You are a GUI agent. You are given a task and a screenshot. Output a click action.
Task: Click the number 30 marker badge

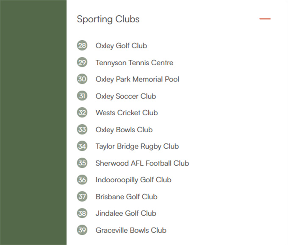[82, 79]
